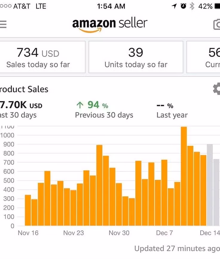
Task: Open the Units today so far card
Action: click(x=136, y=57)
